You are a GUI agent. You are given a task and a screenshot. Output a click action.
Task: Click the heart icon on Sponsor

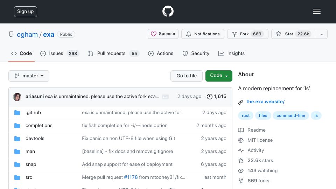click(x=153, y=34)
